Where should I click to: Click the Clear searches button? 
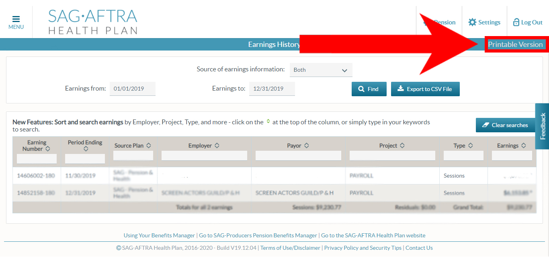[505, 125]
